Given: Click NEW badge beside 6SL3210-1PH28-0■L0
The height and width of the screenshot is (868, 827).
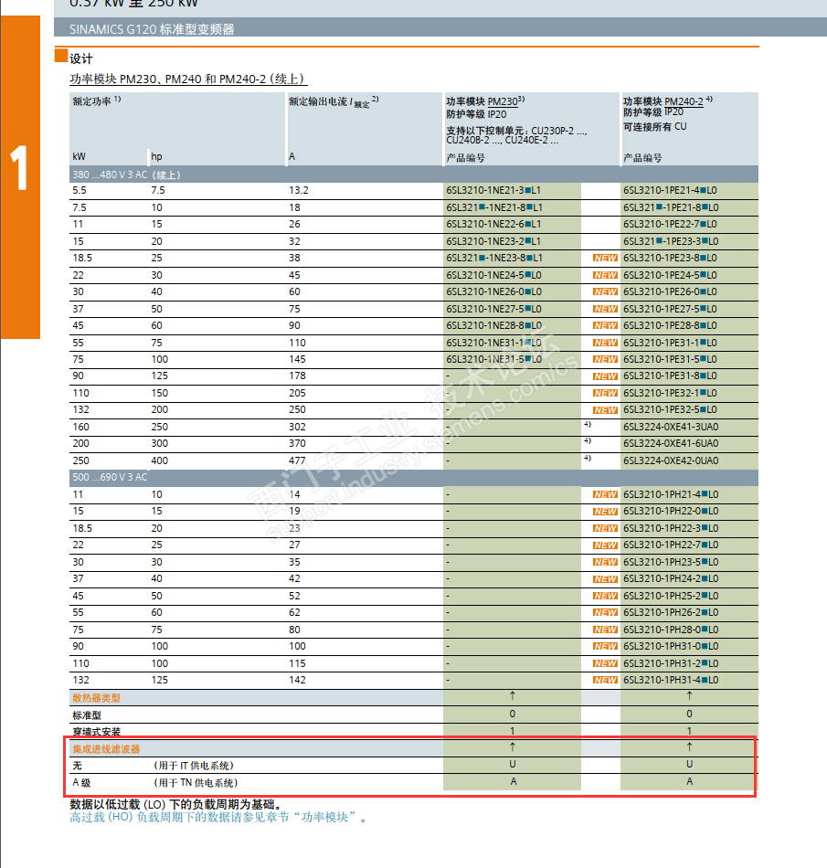Looking at the screenshot, I should click(605, 630).
